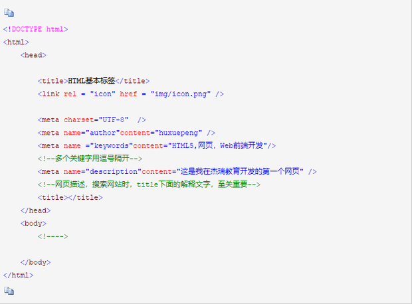The image size is (412, 304).
Task: Click the rel = "icon" attribute in link tag
Action: click(x=90, y=94)
